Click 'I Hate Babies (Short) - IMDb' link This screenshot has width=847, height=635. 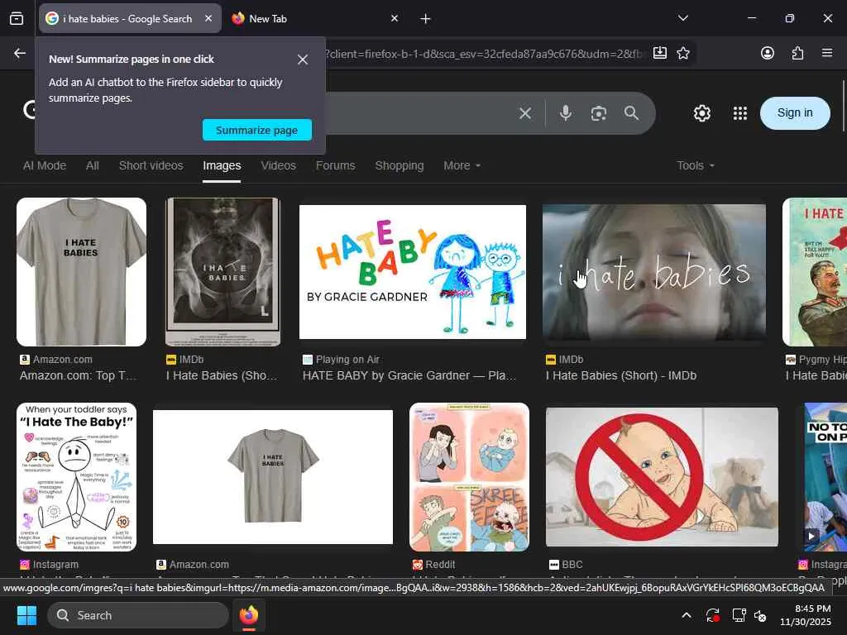point(621,376)
